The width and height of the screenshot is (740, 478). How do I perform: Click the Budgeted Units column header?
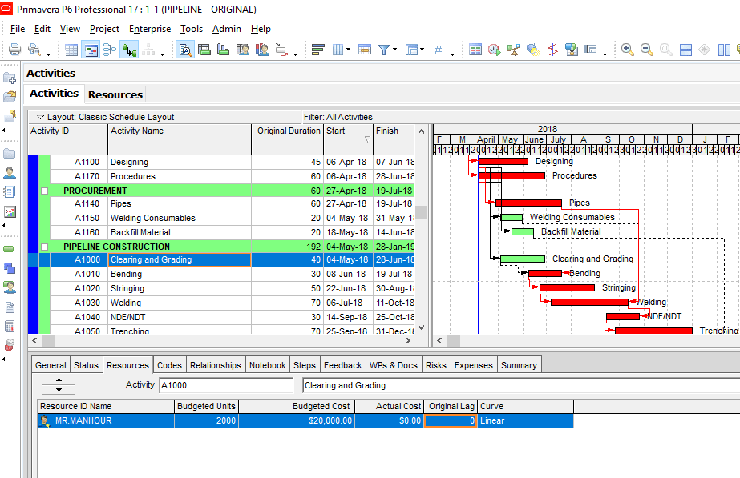(206, 406)
